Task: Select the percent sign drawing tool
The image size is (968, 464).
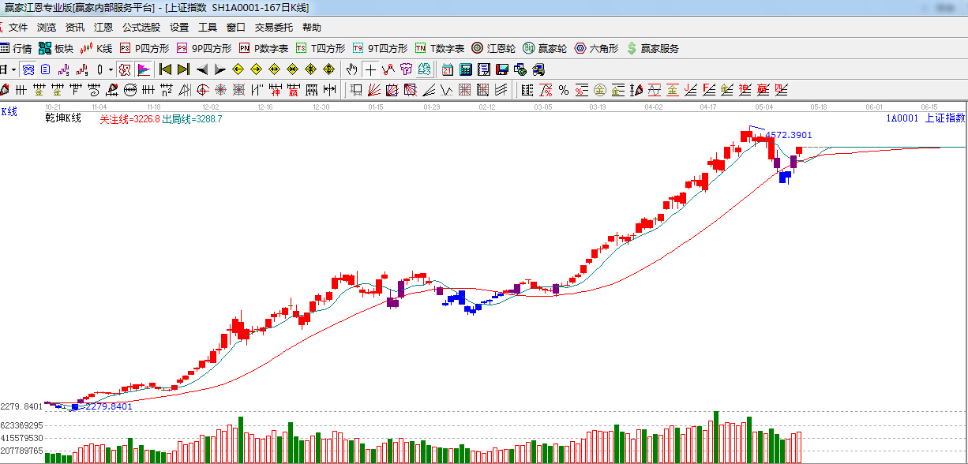Action: [x=563, y=90]
